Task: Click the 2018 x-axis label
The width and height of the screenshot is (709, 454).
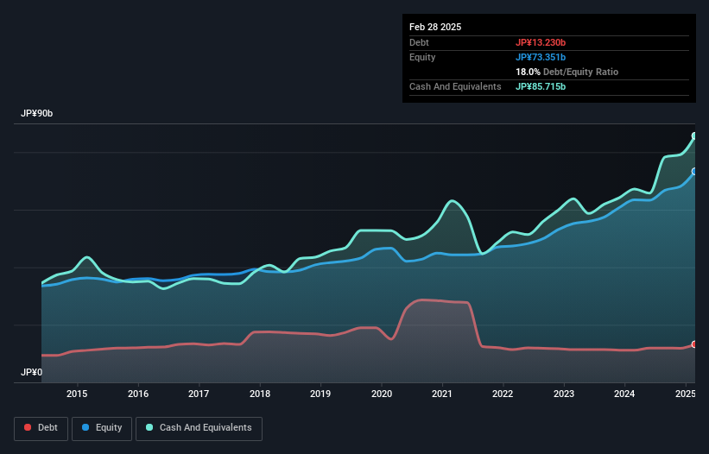Action: click(x=260, y=394)
